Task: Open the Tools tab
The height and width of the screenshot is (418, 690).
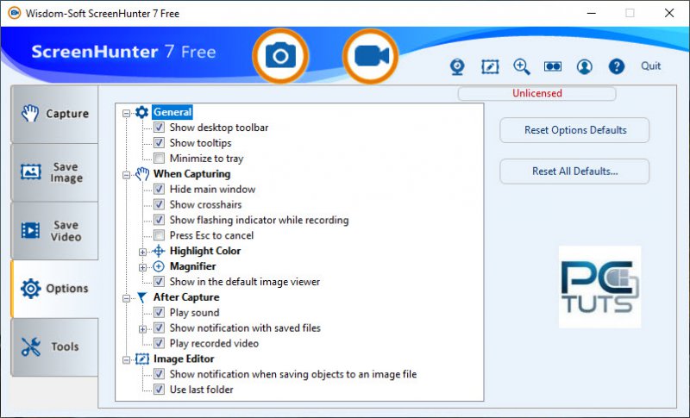Action: [54, 347]
